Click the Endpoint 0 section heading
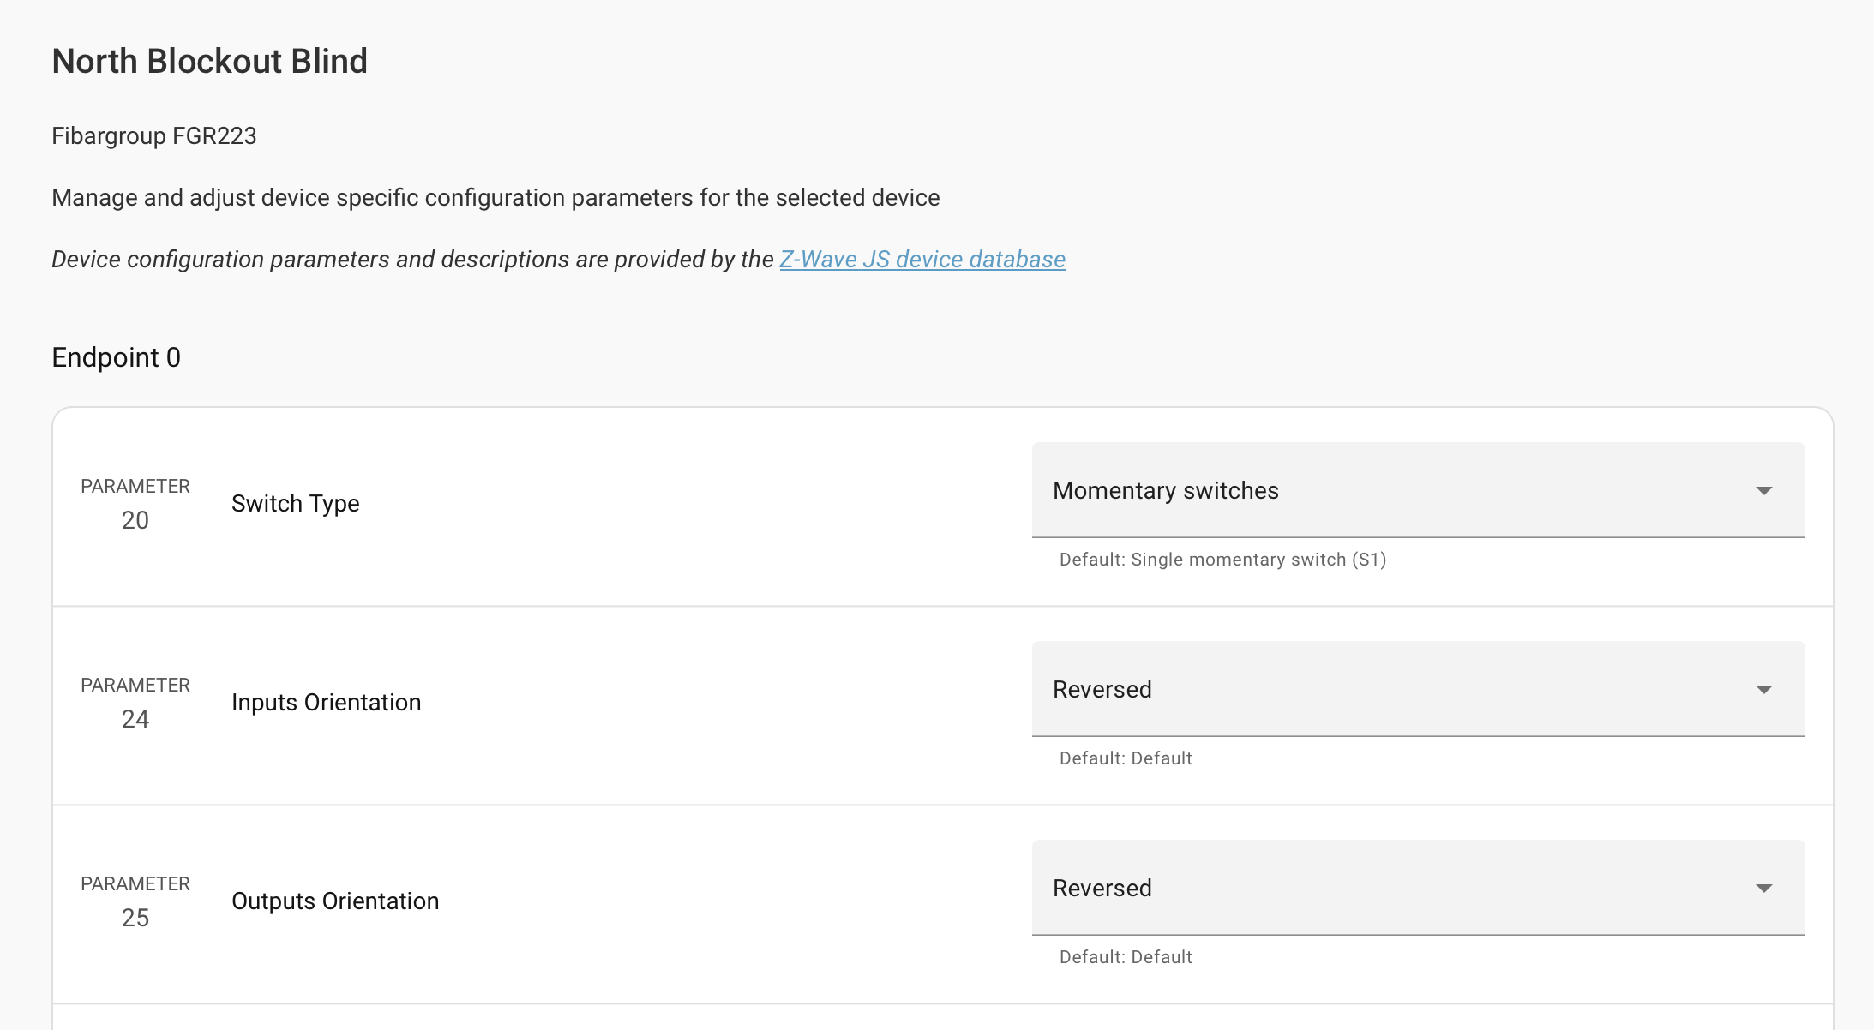1874x1030 pixels. [116, 357]
